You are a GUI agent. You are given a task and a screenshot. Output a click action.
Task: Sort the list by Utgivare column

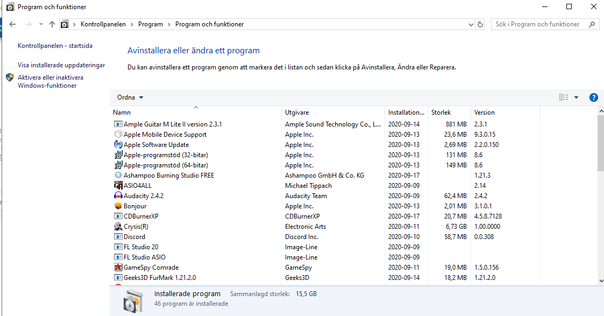pos(297,113)
